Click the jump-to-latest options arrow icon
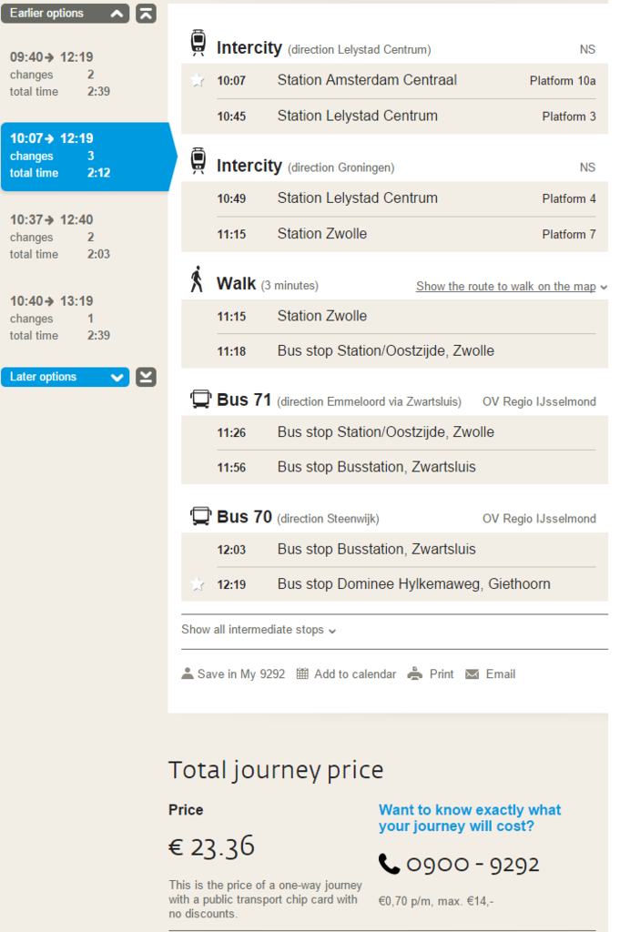620x932 pixels. coord(146,377)
